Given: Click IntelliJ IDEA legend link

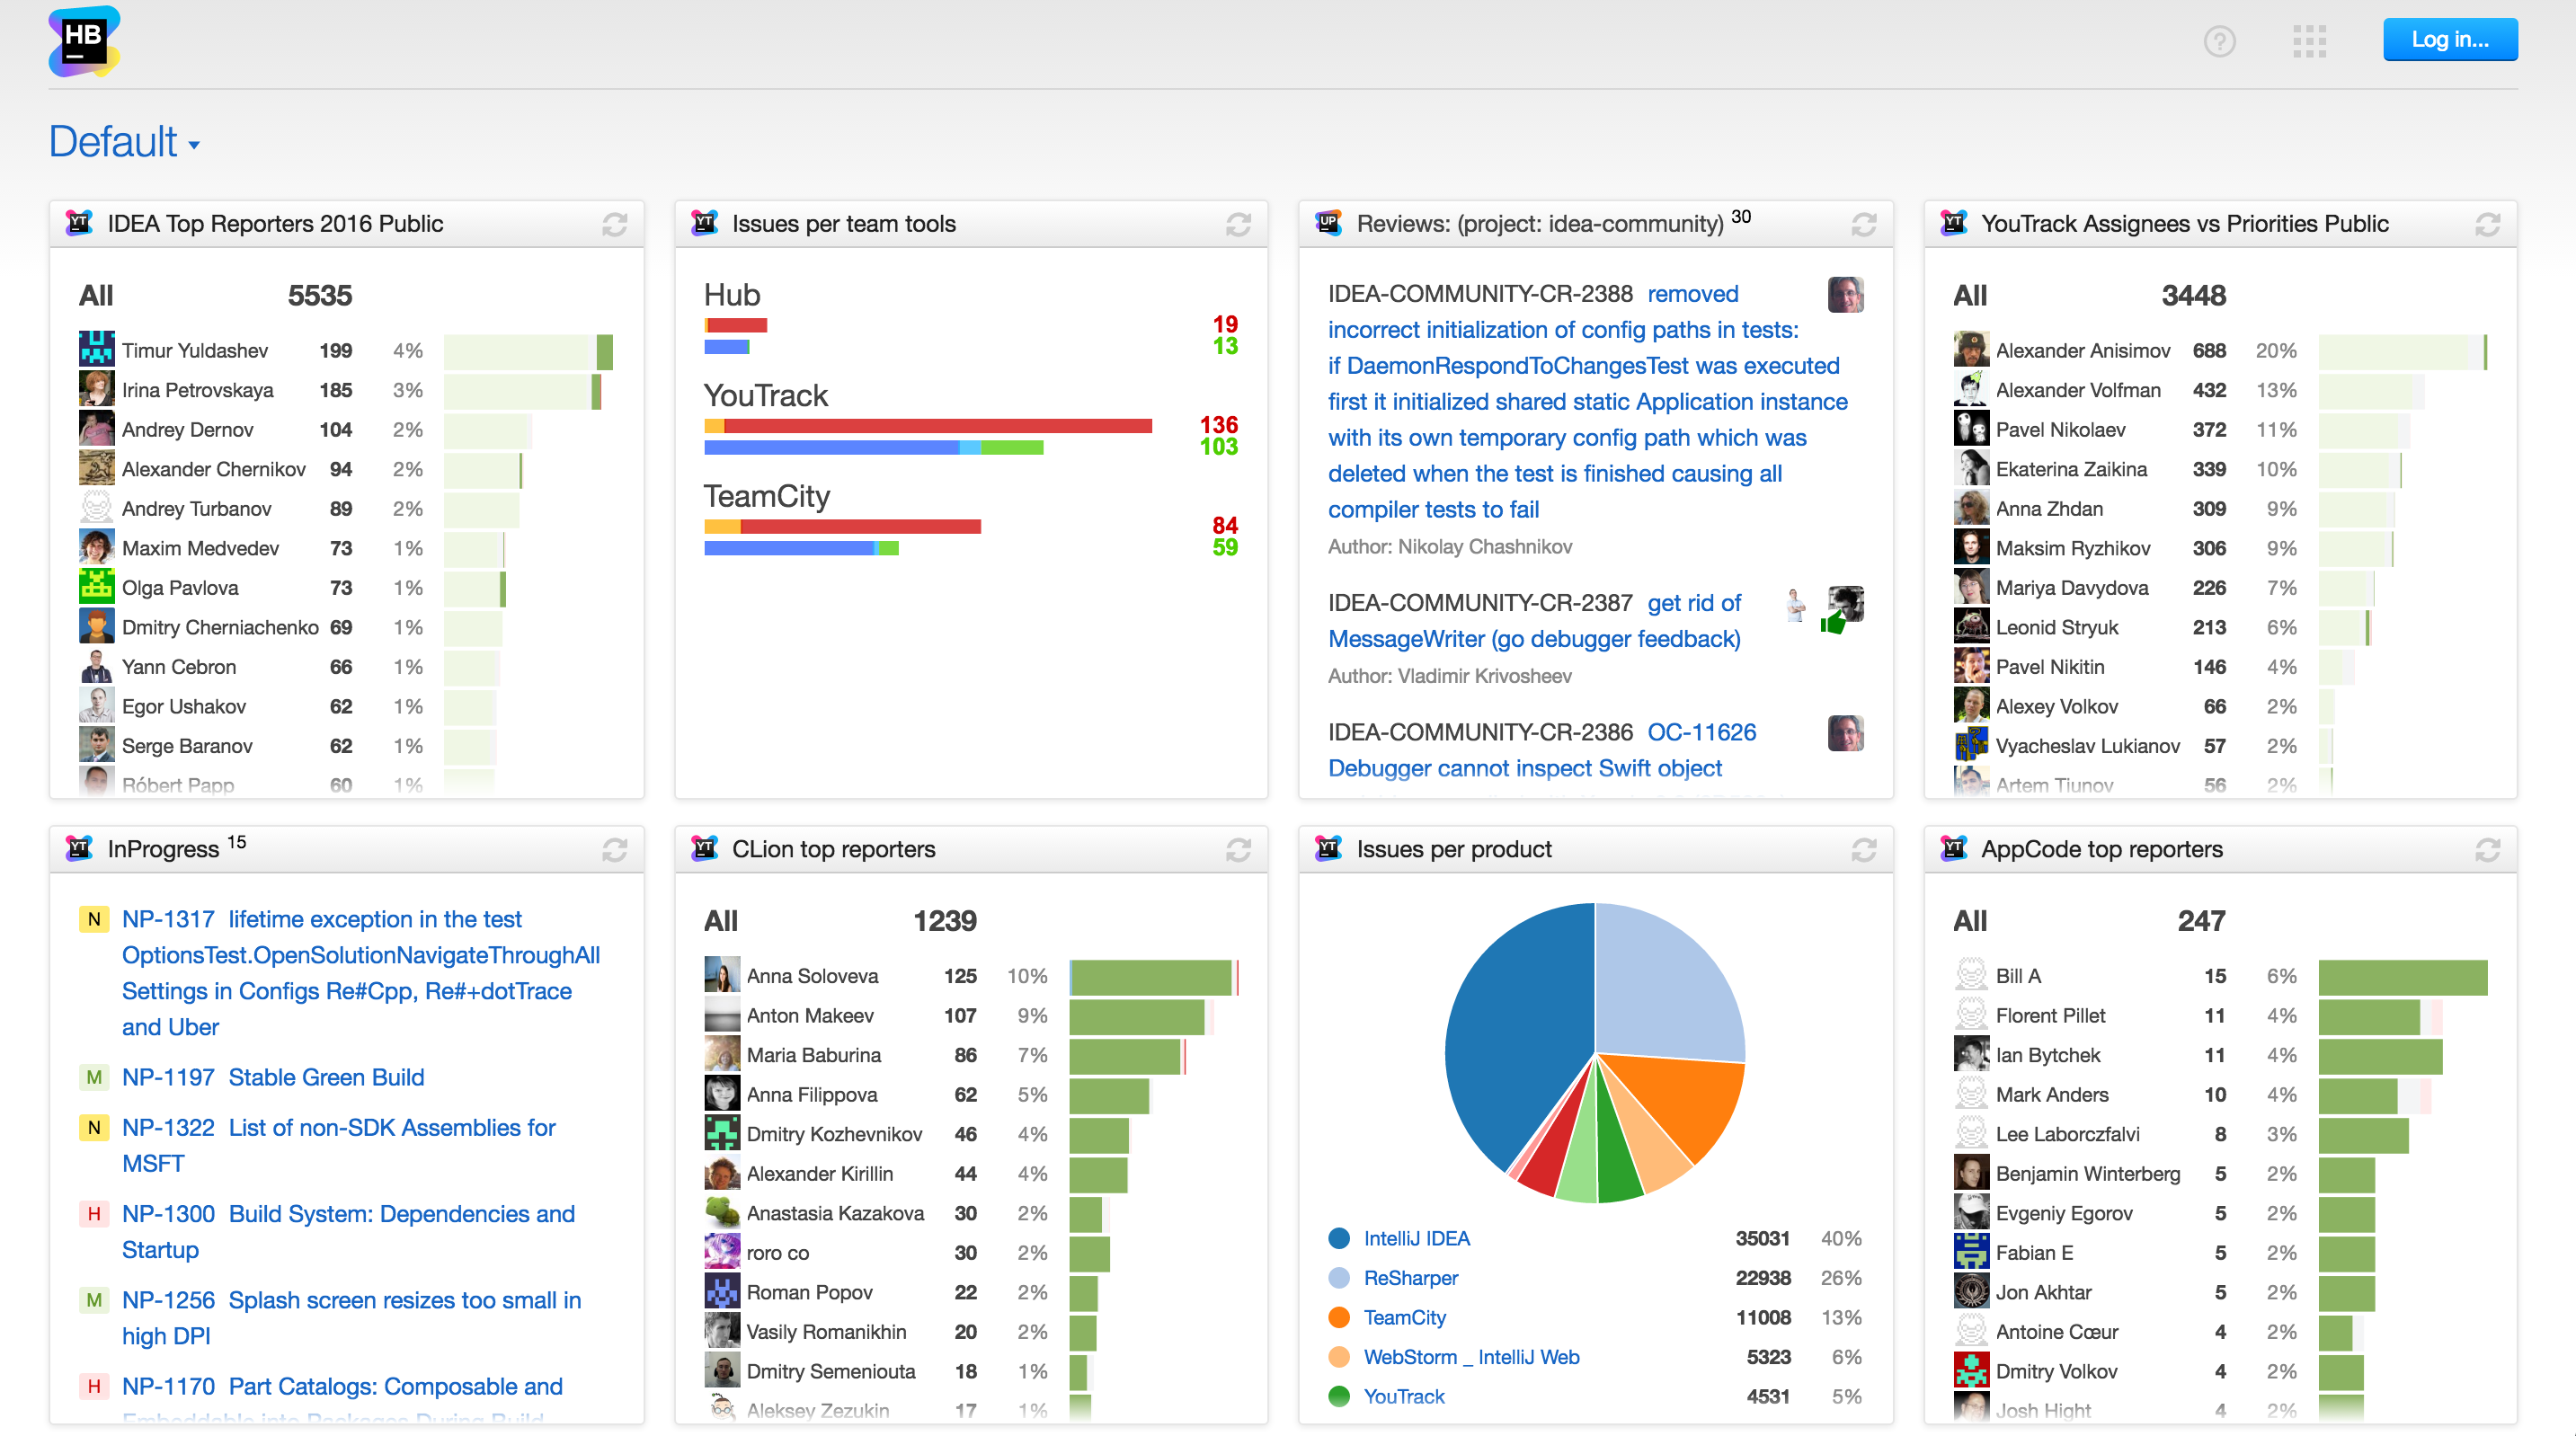Looking at the screenshot, I should (1416, 1238).
